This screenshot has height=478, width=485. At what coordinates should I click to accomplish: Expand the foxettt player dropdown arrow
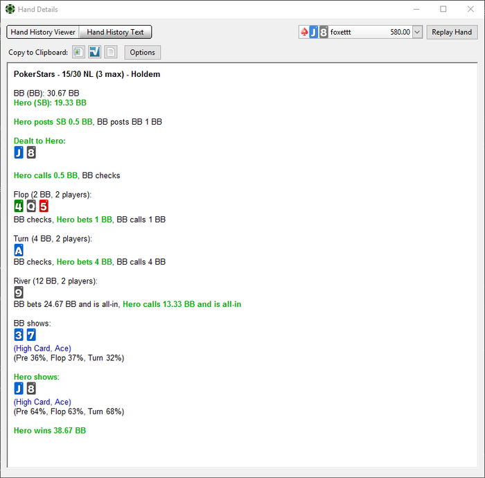tap(417, 32)
